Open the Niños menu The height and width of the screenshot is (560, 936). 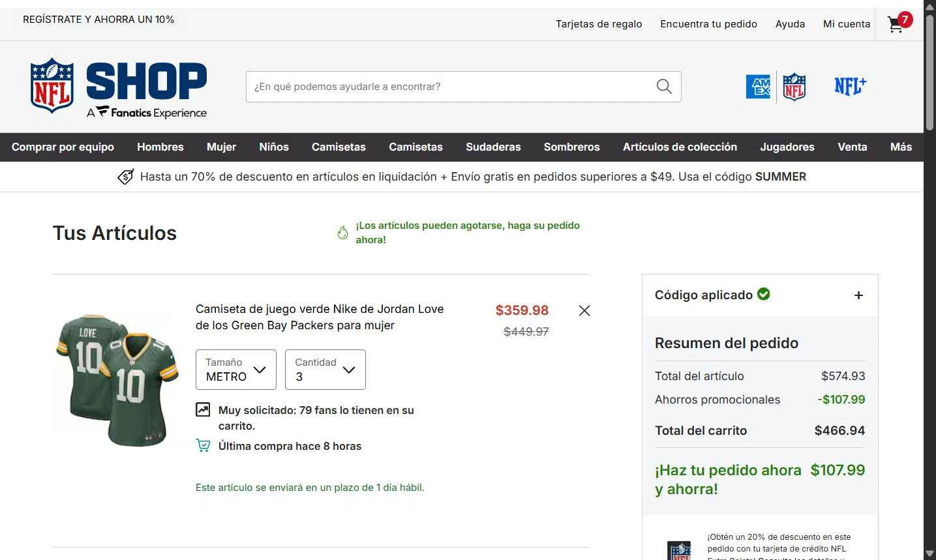point(274,147)
